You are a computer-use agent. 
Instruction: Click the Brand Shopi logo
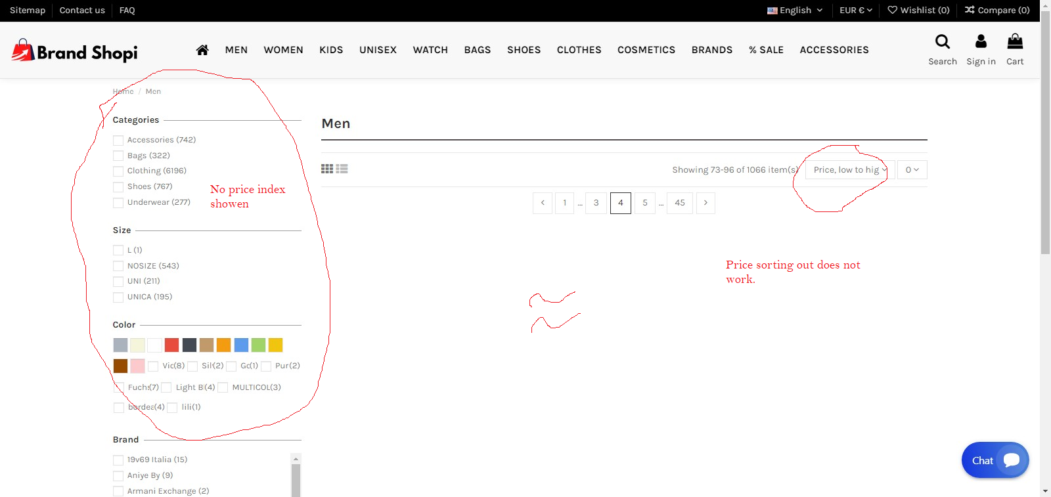74,51
